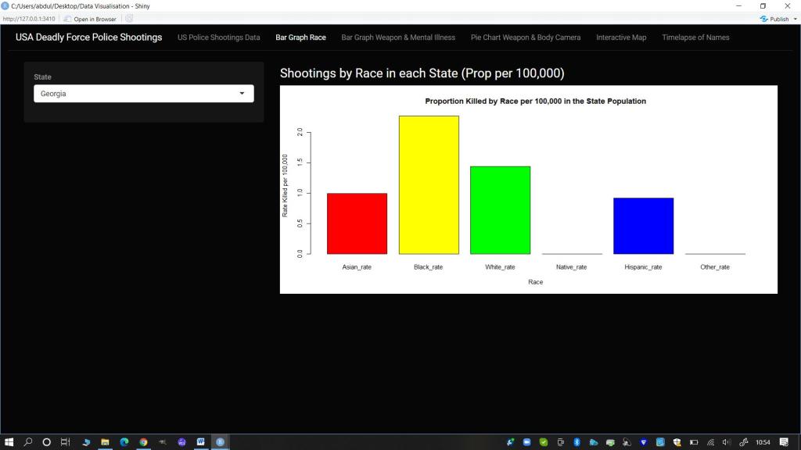The width and height of the screenshot is (801, 450).
Task: Click the Publish icon in the toolbar
Action: click(764, 19)
